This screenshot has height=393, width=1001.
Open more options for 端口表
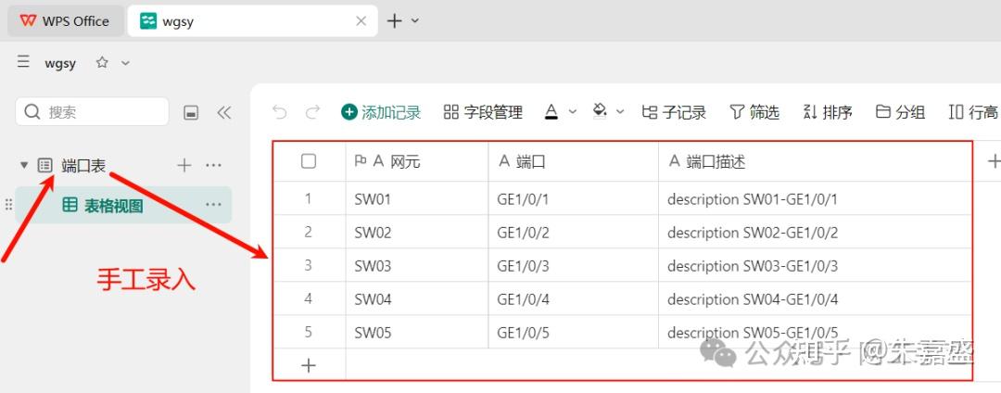pos(213,165)
